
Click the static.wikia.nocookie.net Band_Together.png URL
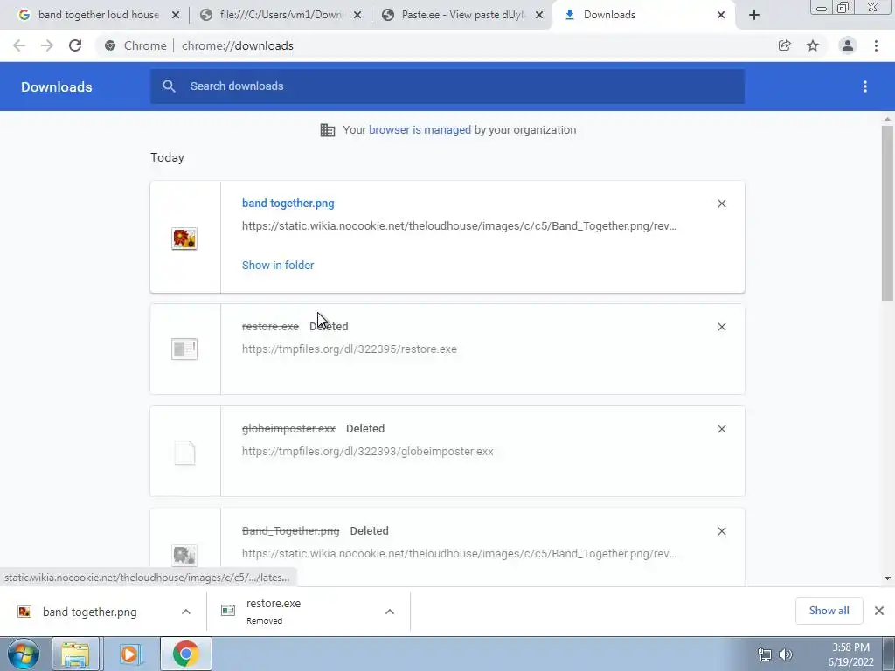point(459,226)
